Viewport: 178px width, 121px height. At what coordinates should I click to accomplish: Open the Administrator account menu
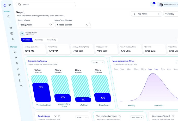[168, 4]
